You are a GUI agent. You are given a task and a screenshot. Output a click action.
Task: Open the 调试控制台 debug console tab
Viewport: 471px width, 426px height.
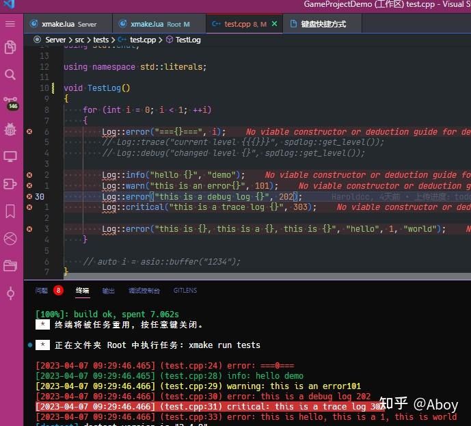point(144,291)
